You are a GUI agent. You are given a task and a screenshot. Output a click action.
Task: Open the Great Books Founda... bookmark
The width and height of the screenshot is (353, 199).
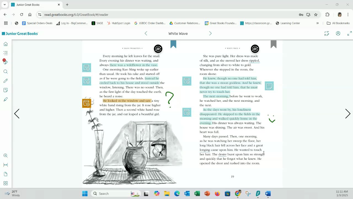click(x=221, y=23)
